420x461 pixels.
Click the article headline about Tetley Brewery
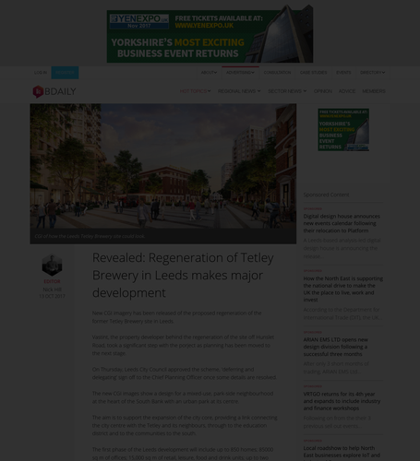click(x=183, y=275)
